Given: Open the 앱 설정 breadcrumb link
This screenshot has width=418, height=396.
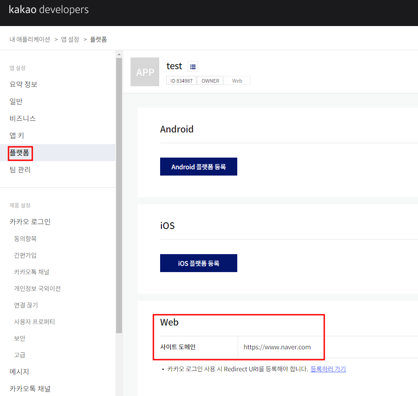Looking at the screenshot, I should 70,40.
